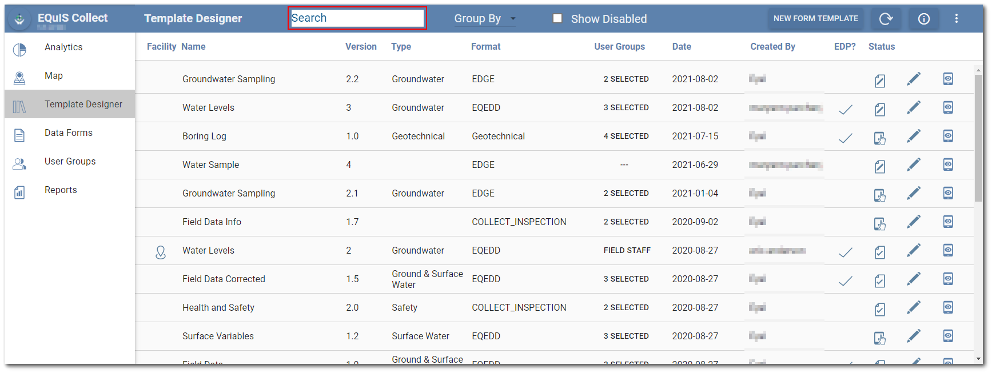The width and height of the screenshot is (992, 373).
Task: Click the status icon for Field Data Info
Action: coord(879,223)
